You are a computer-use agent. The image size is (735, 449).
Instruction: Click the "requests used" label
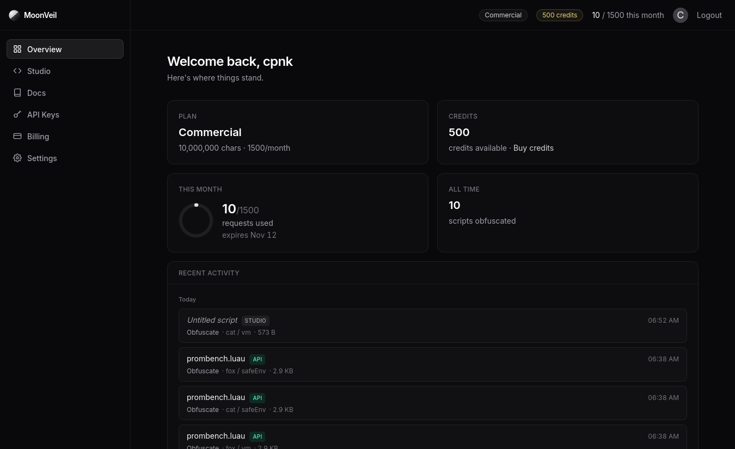(x=248, y=223)
